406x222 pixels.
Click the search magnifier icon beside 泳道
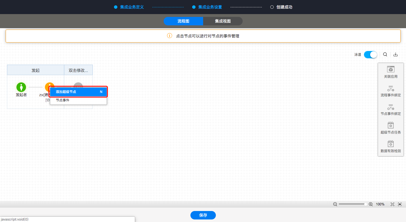385,54
